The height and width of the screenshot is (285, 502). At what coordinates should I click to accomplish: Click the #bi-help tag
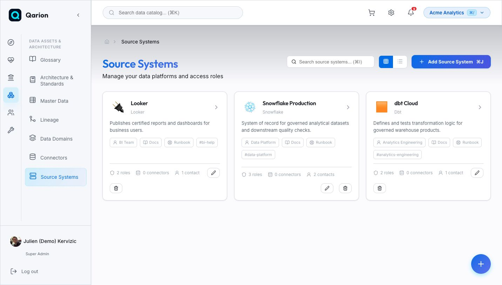point(207,142)
